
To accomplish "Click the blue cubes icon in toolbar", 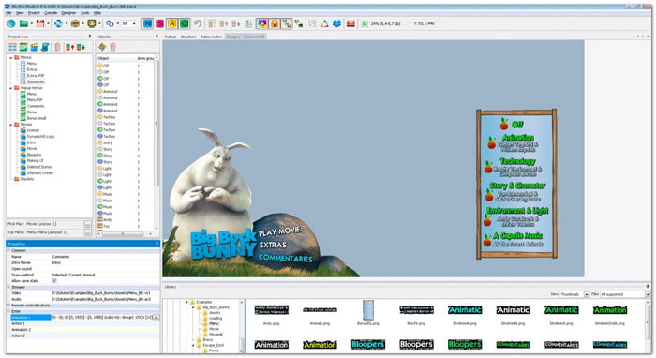I will (336, 23).
